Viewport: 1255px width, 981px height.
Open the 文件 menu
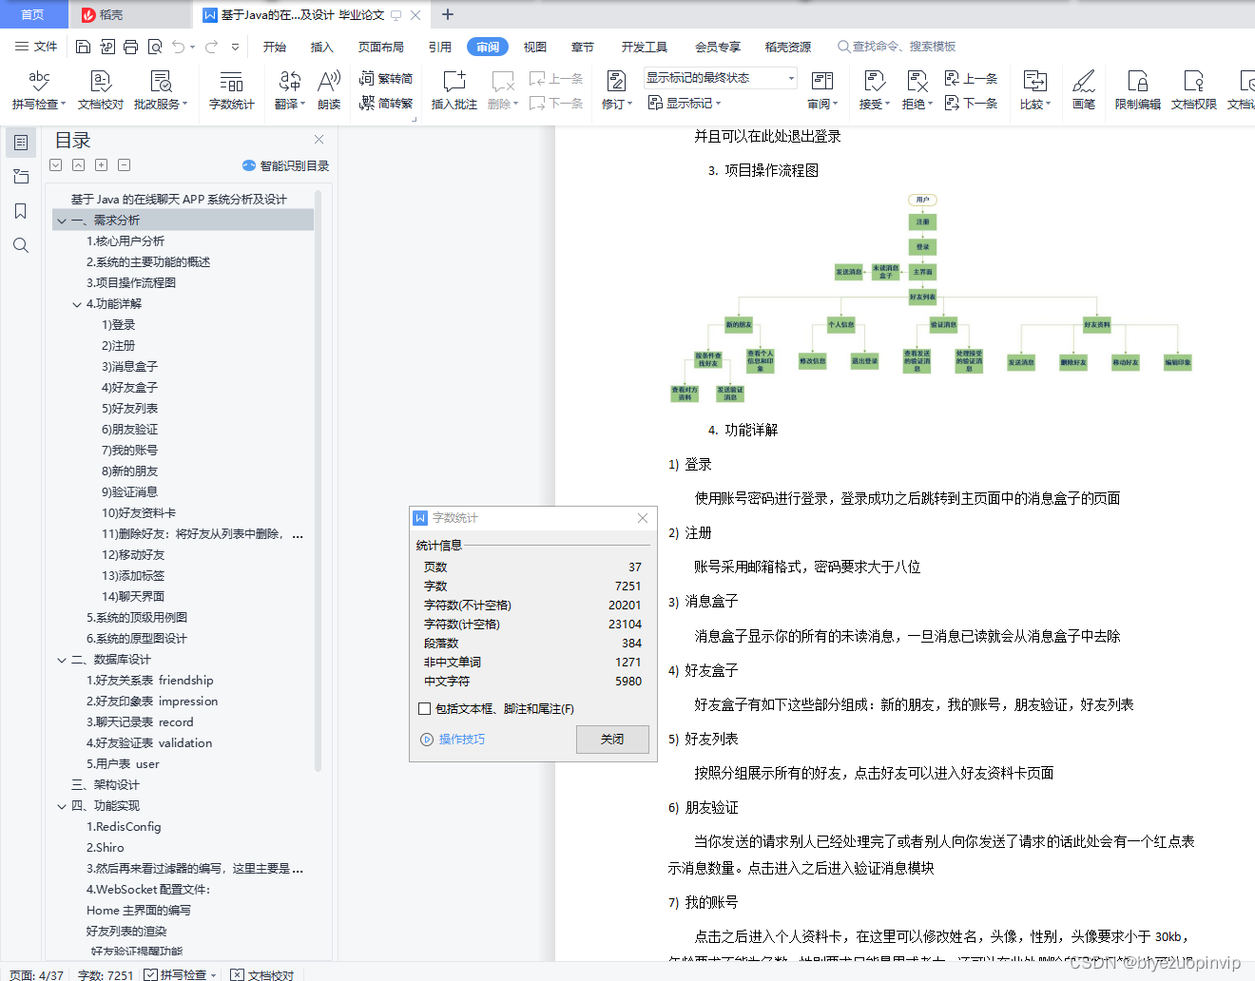pos(36,47)
